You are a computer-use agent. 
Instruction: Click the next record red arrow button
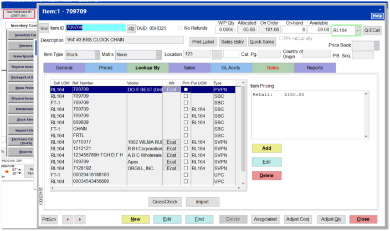[80, 219]
